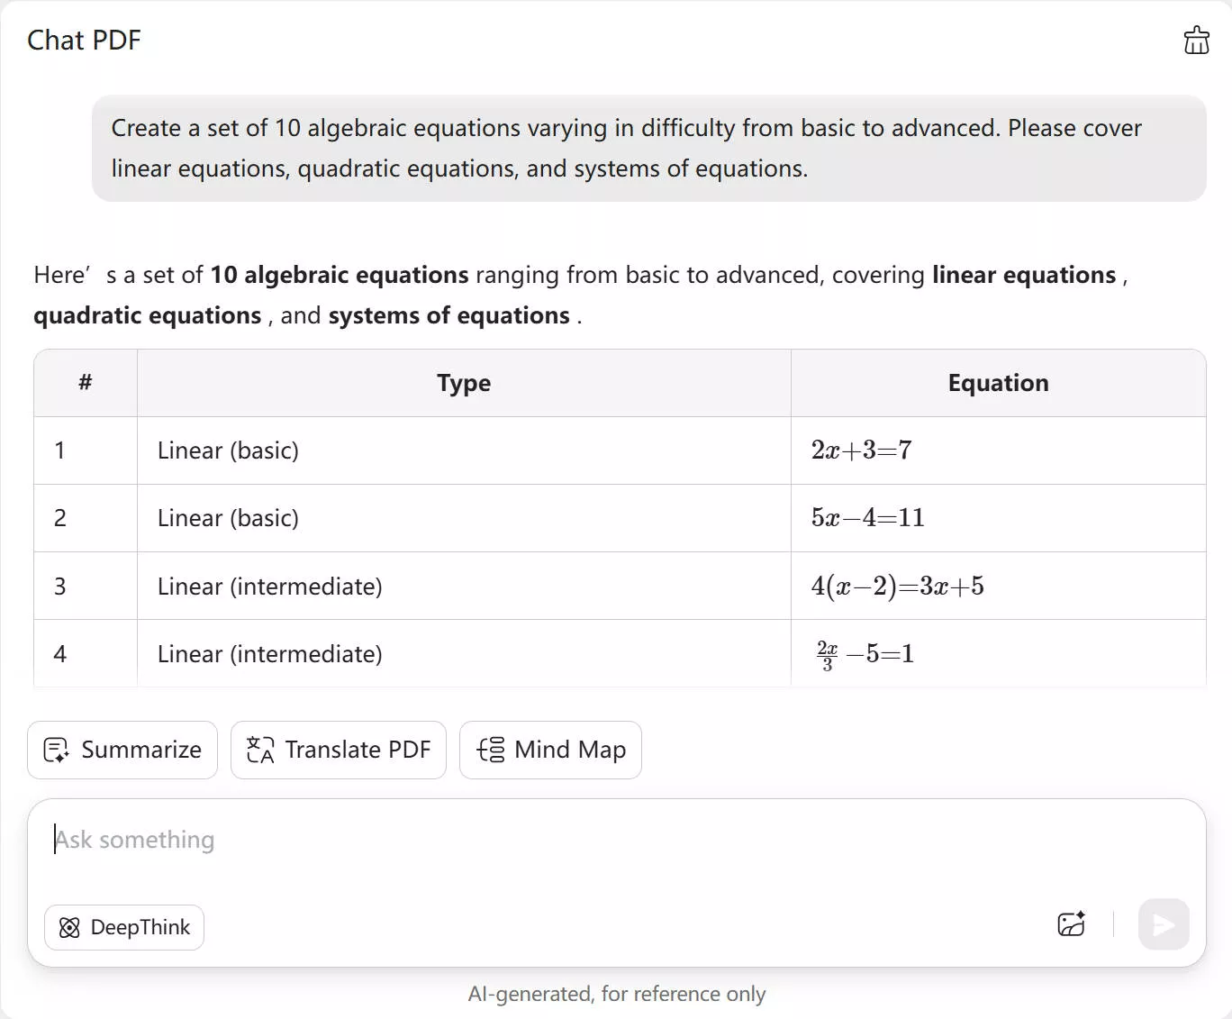Click the AI-generated disclaimer text
This screenshot has width=1232, height=1019.
point(616,993)
